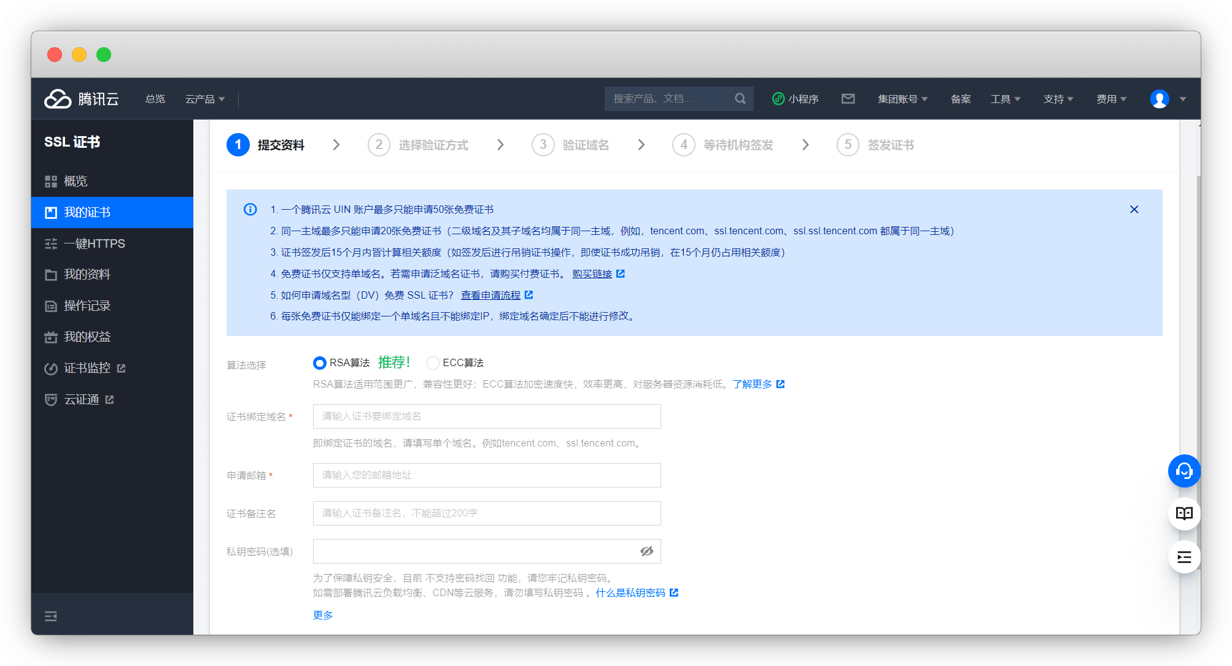The width and height of the screenshot is (1232, 666).
Task: Click the 查看申请流程 link
Action: (x=490, y=295)
